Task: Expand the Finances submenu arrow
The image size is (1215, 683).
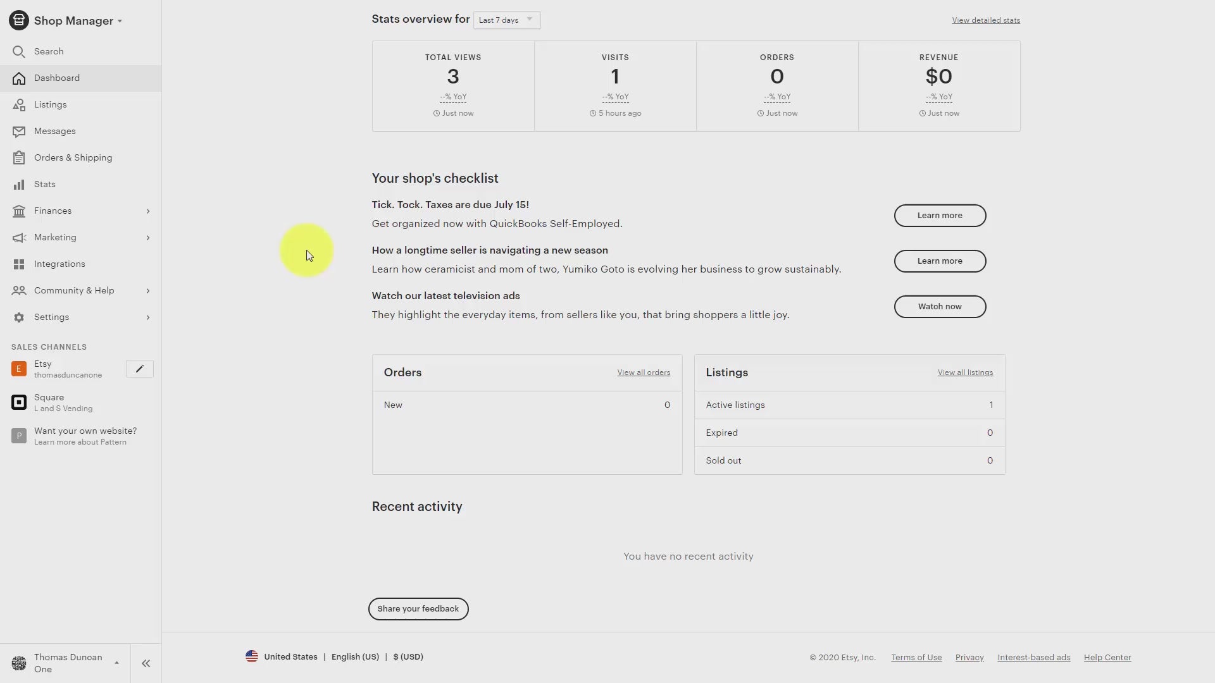Action: (147, 211)
